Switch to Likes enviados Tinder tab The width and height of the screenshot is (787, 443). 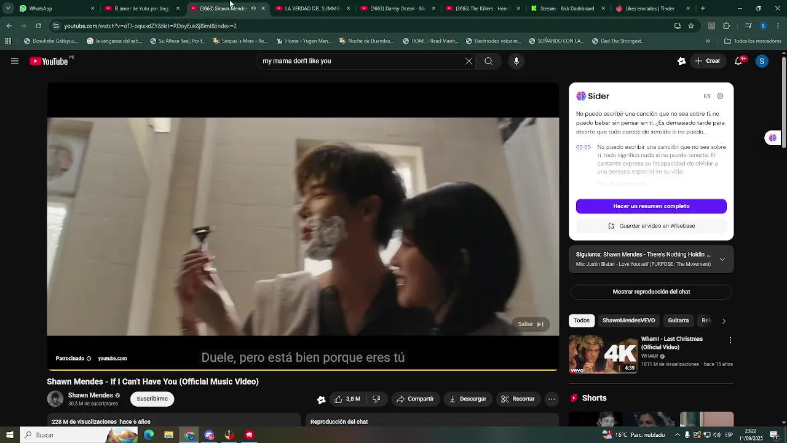point(653,9)
